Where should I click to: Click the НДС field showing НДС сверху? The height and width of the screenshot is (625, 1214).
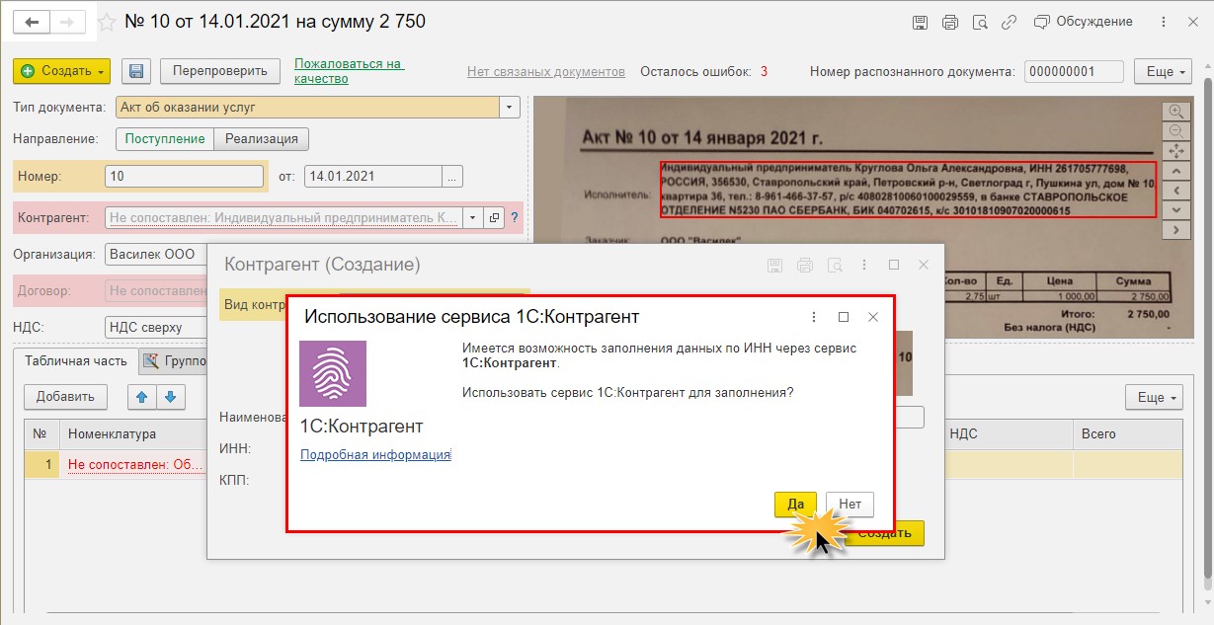point(156,327)
